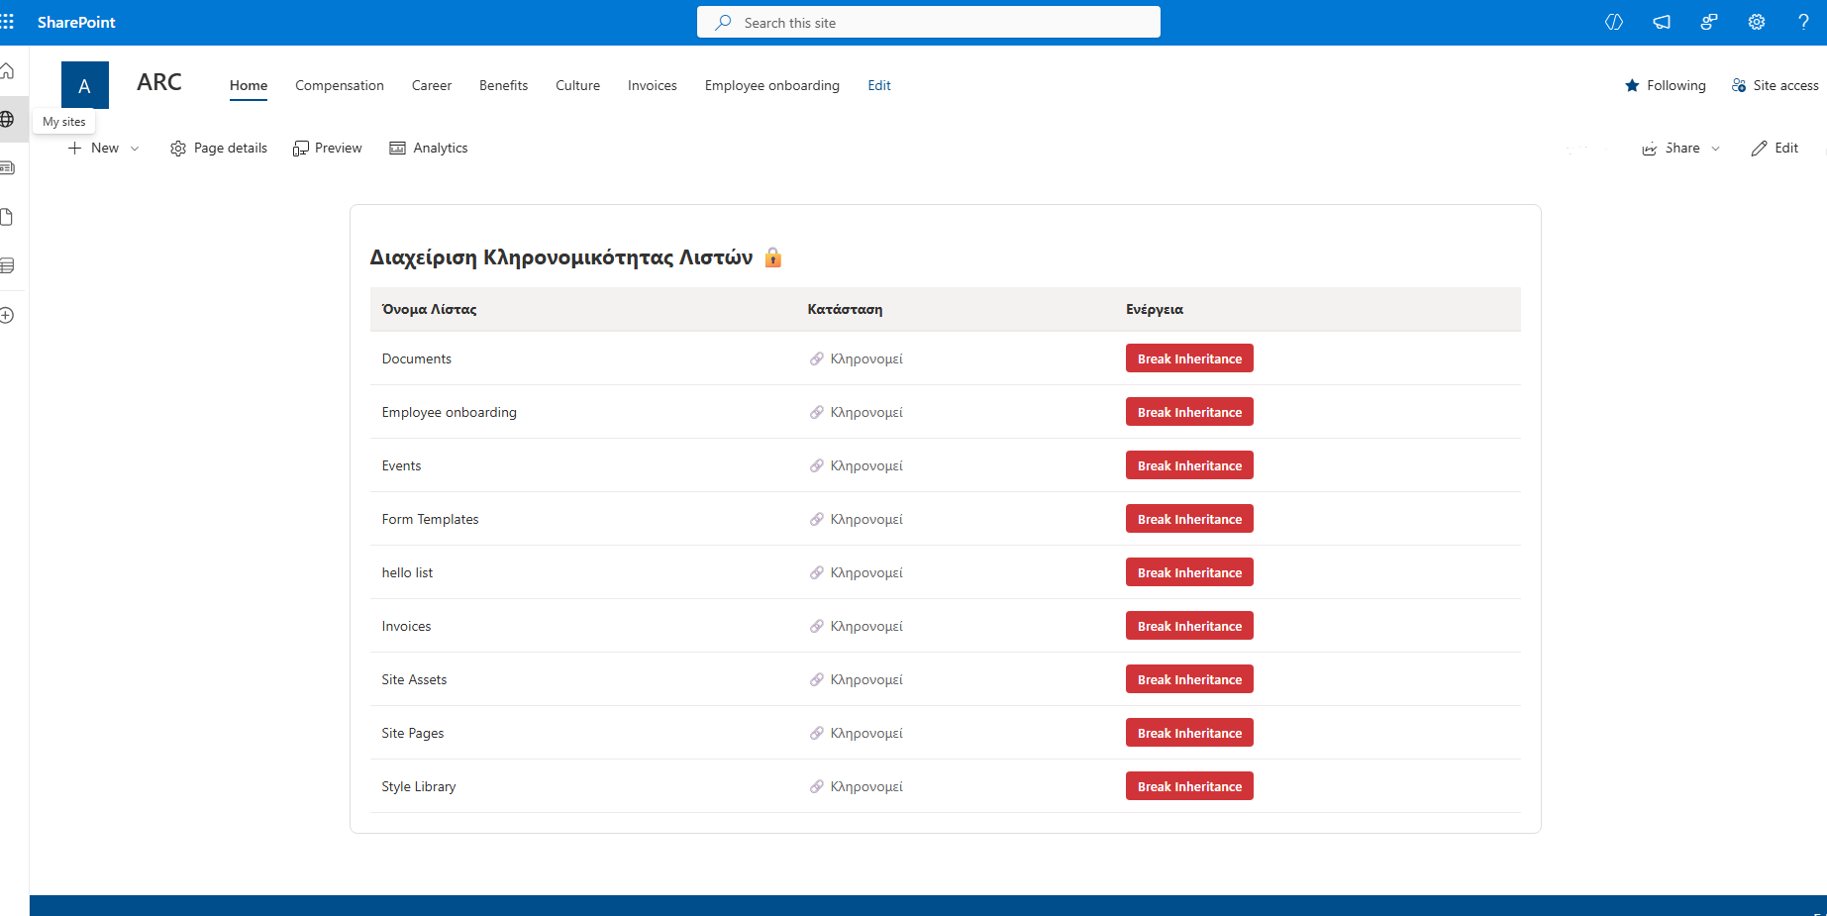Open the app launcher grid

pos(8,22)
